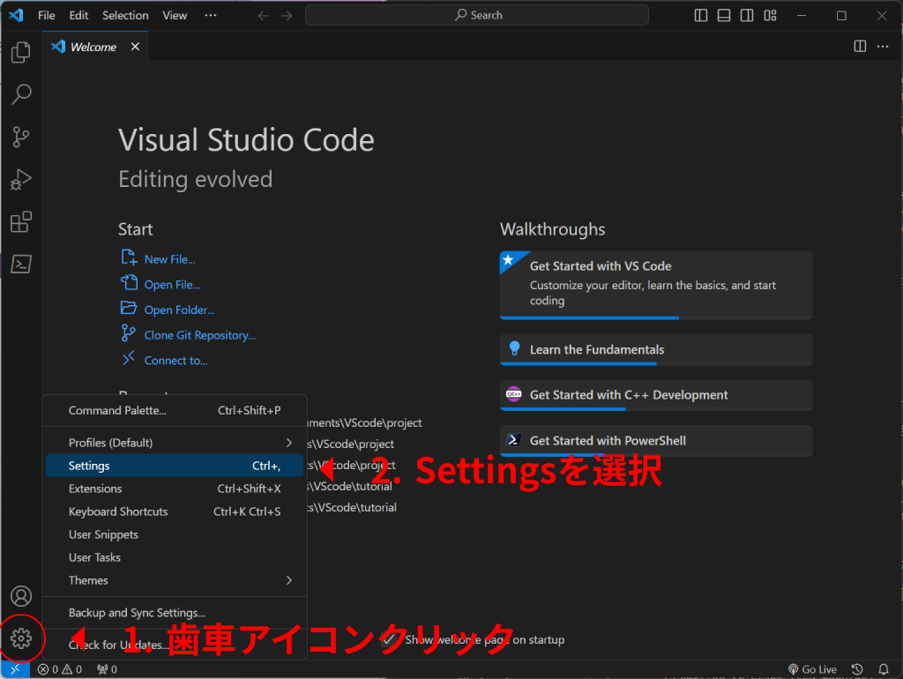This screenshot has height=679, width=903.
Task: Toggle the bottom panel layout icon
Action: 724,16
